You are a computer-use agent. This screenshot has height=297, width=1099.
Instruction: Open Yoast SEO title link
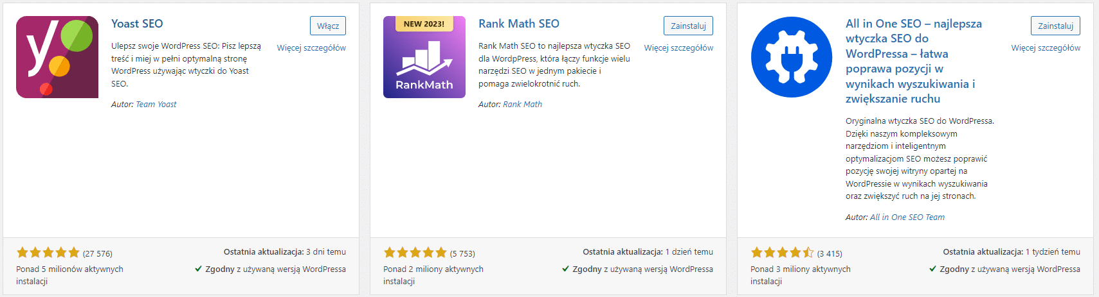click(137, 24)
